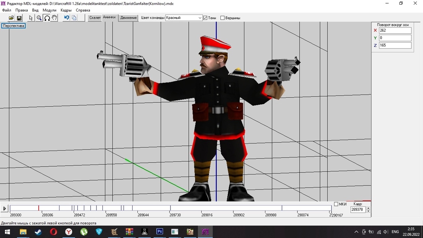Select the rotate view tool

click(x=47, y=18)
